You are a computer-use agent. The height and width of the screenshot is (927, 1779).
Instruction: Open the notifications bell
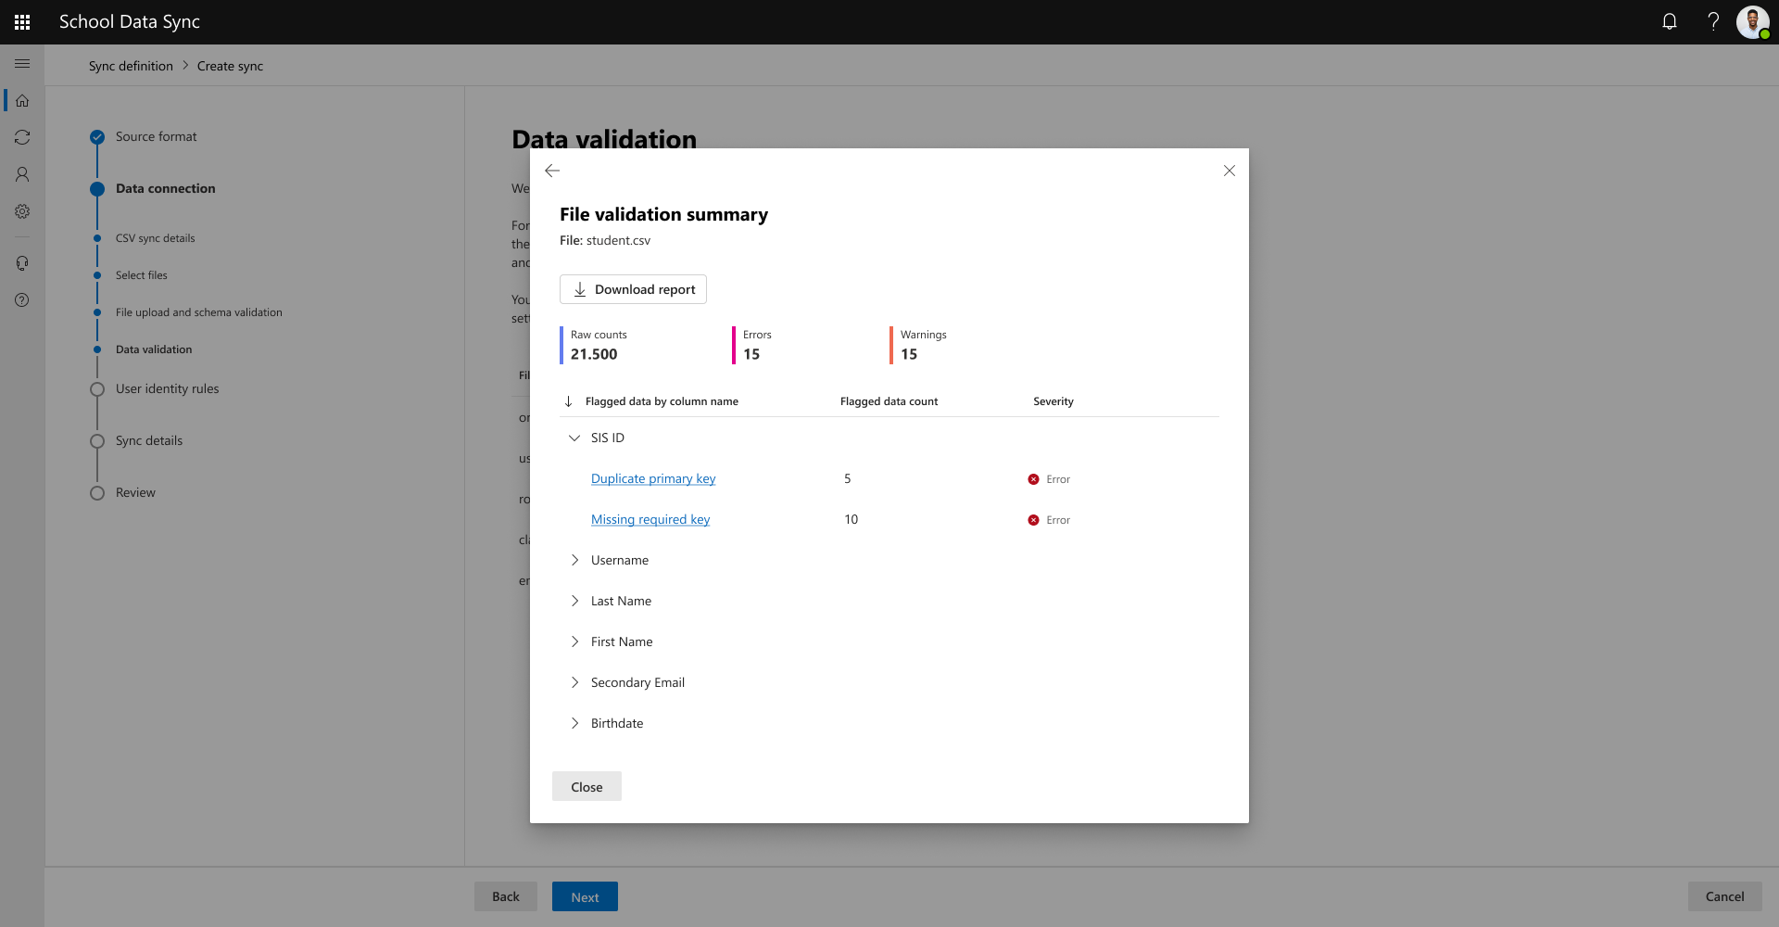tap(1670, 21)
